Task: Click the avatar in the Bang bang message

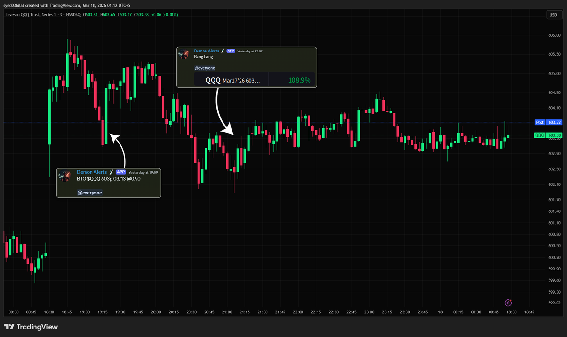Action: pos(183,54)
